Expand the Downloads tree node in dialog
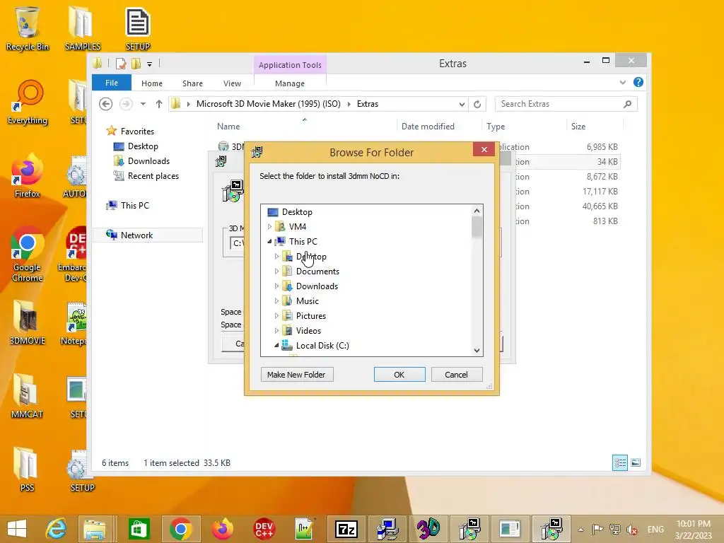Image resolution: width=724 pixels, height=543 pixels. tap(276, 286)
